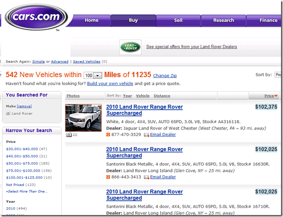Filter price $75,001-$100,000
Image resolution: width=283 pixels, height=217 pixels.
point(23,171)
